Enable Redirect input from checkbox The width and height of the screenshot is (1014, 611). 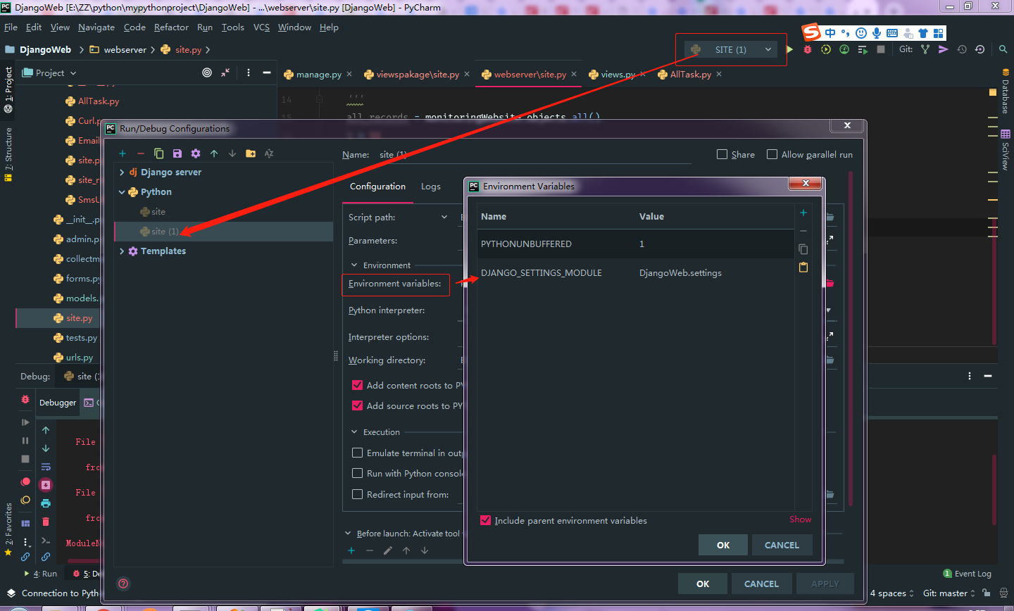click(357, 494)
